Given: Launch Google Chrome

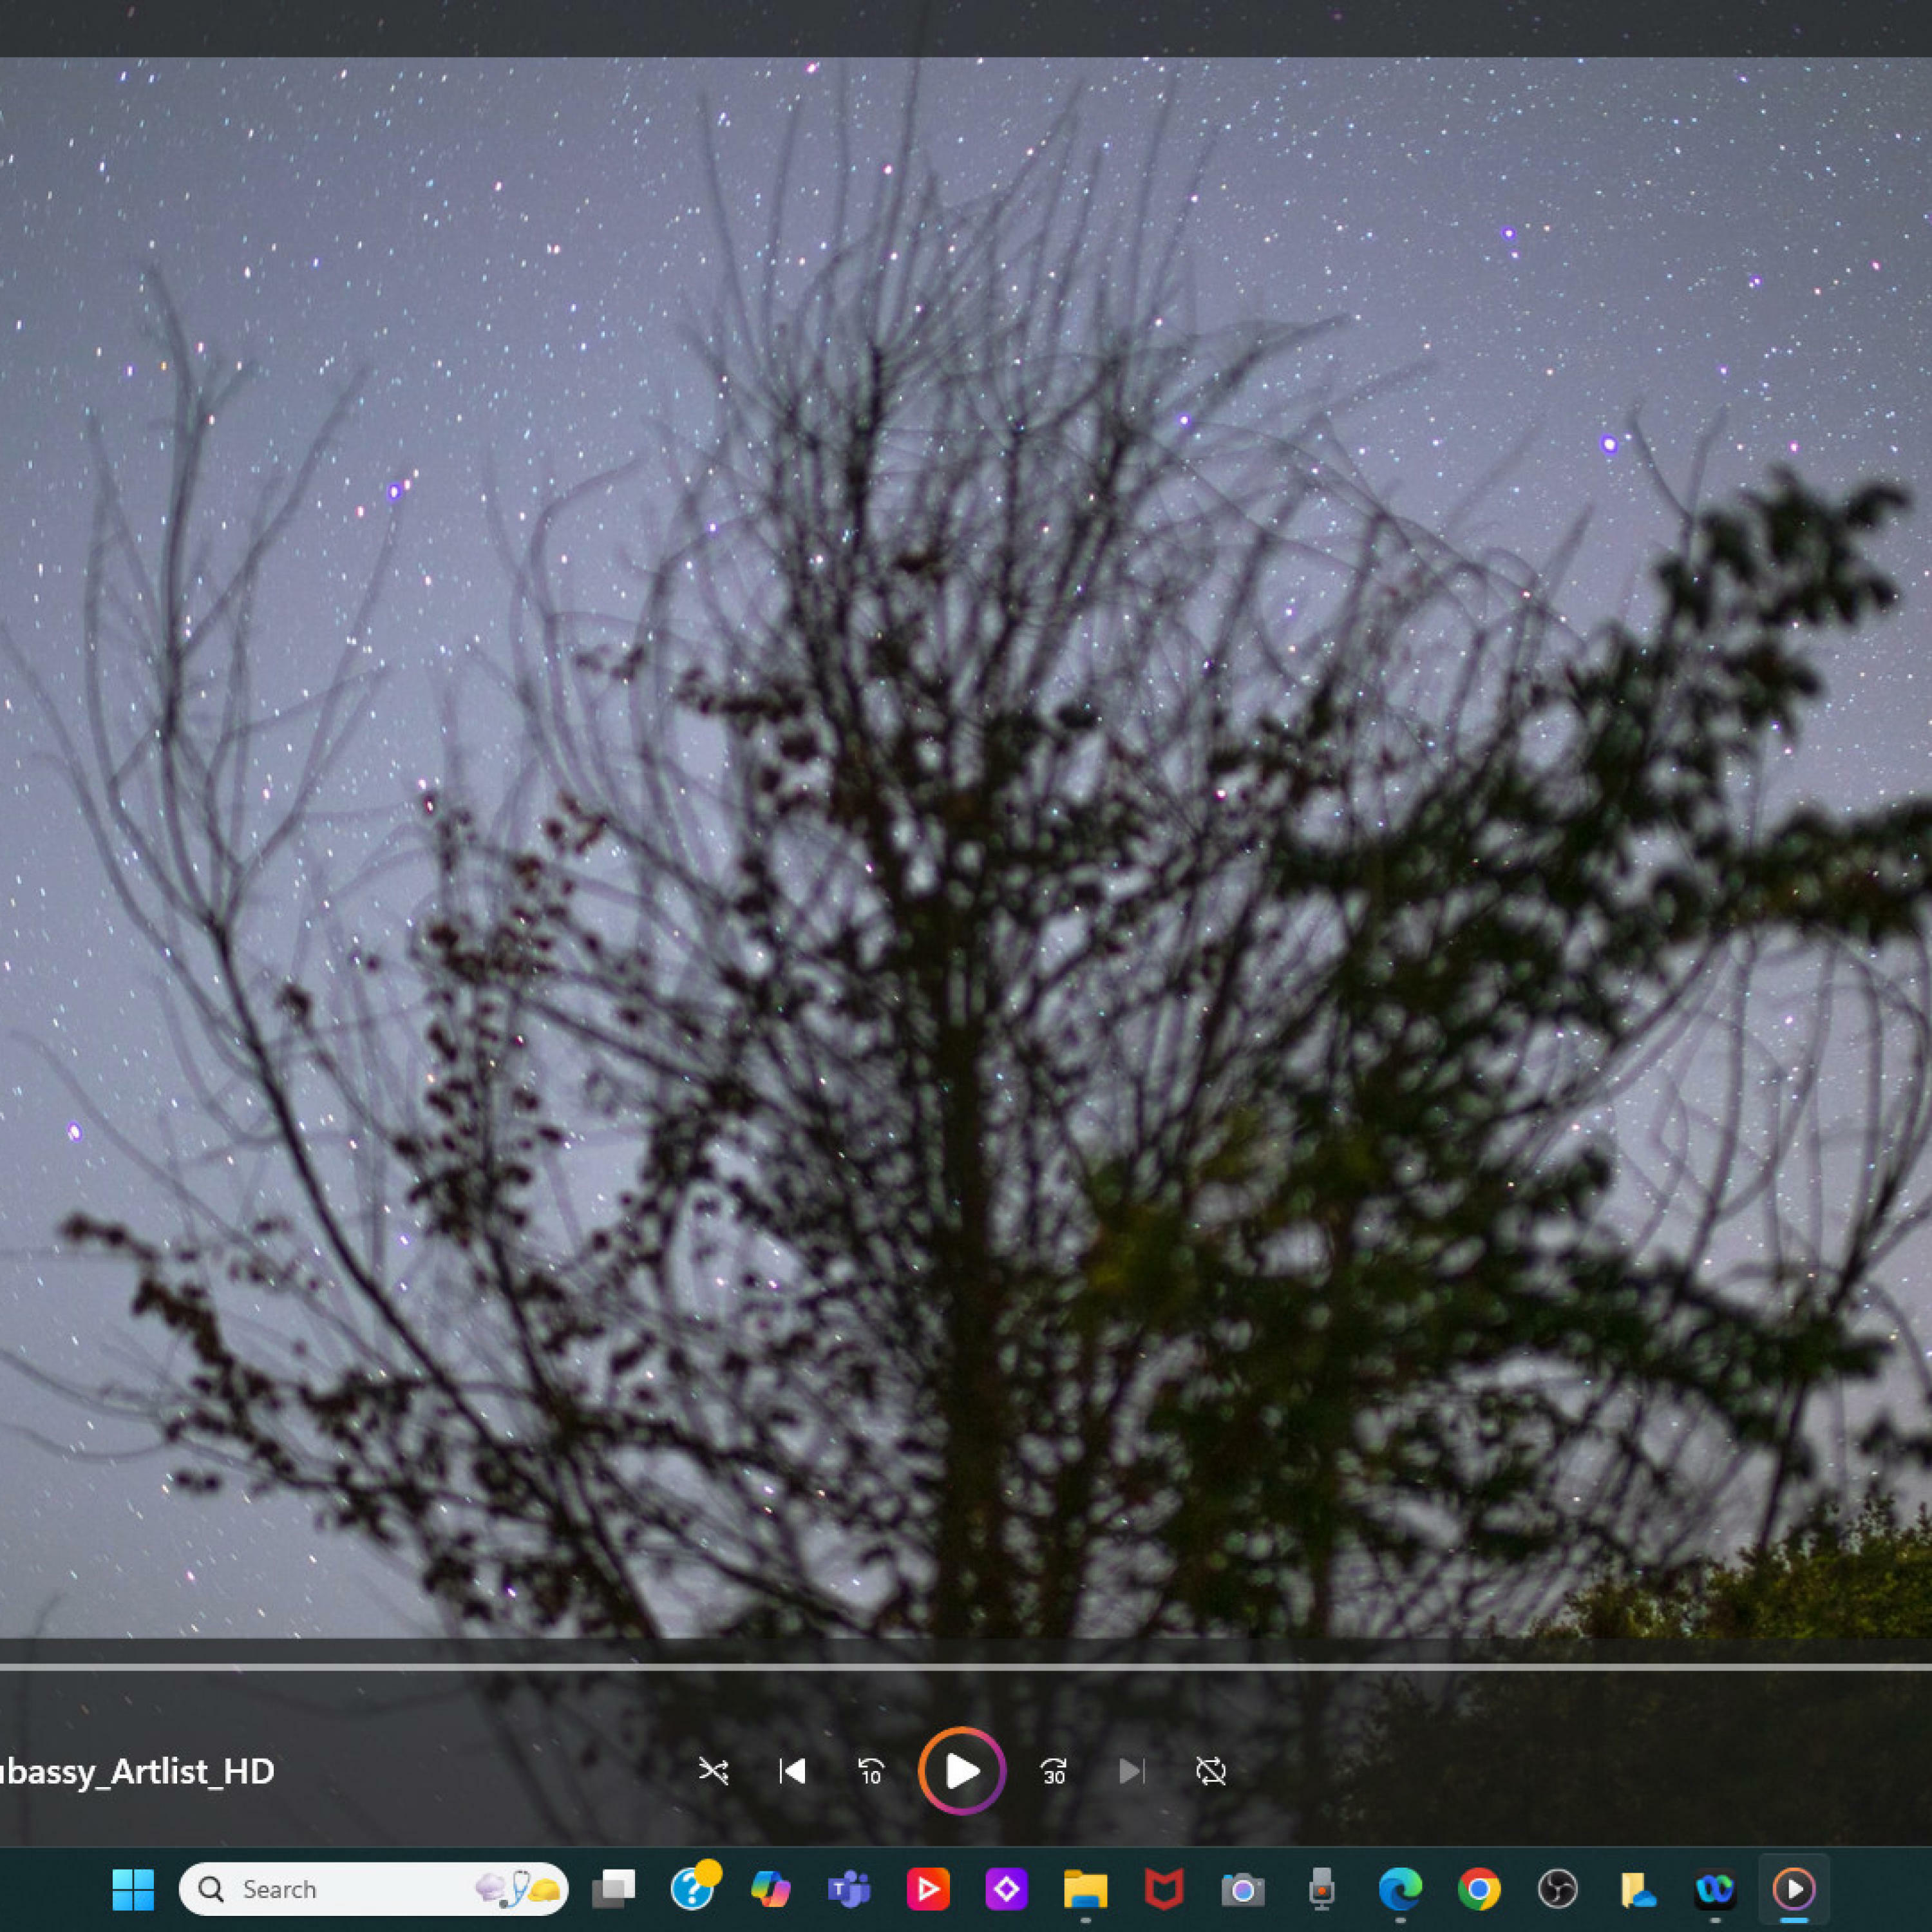Looking at the screenshot, I should click(x=1479, y=1889).
